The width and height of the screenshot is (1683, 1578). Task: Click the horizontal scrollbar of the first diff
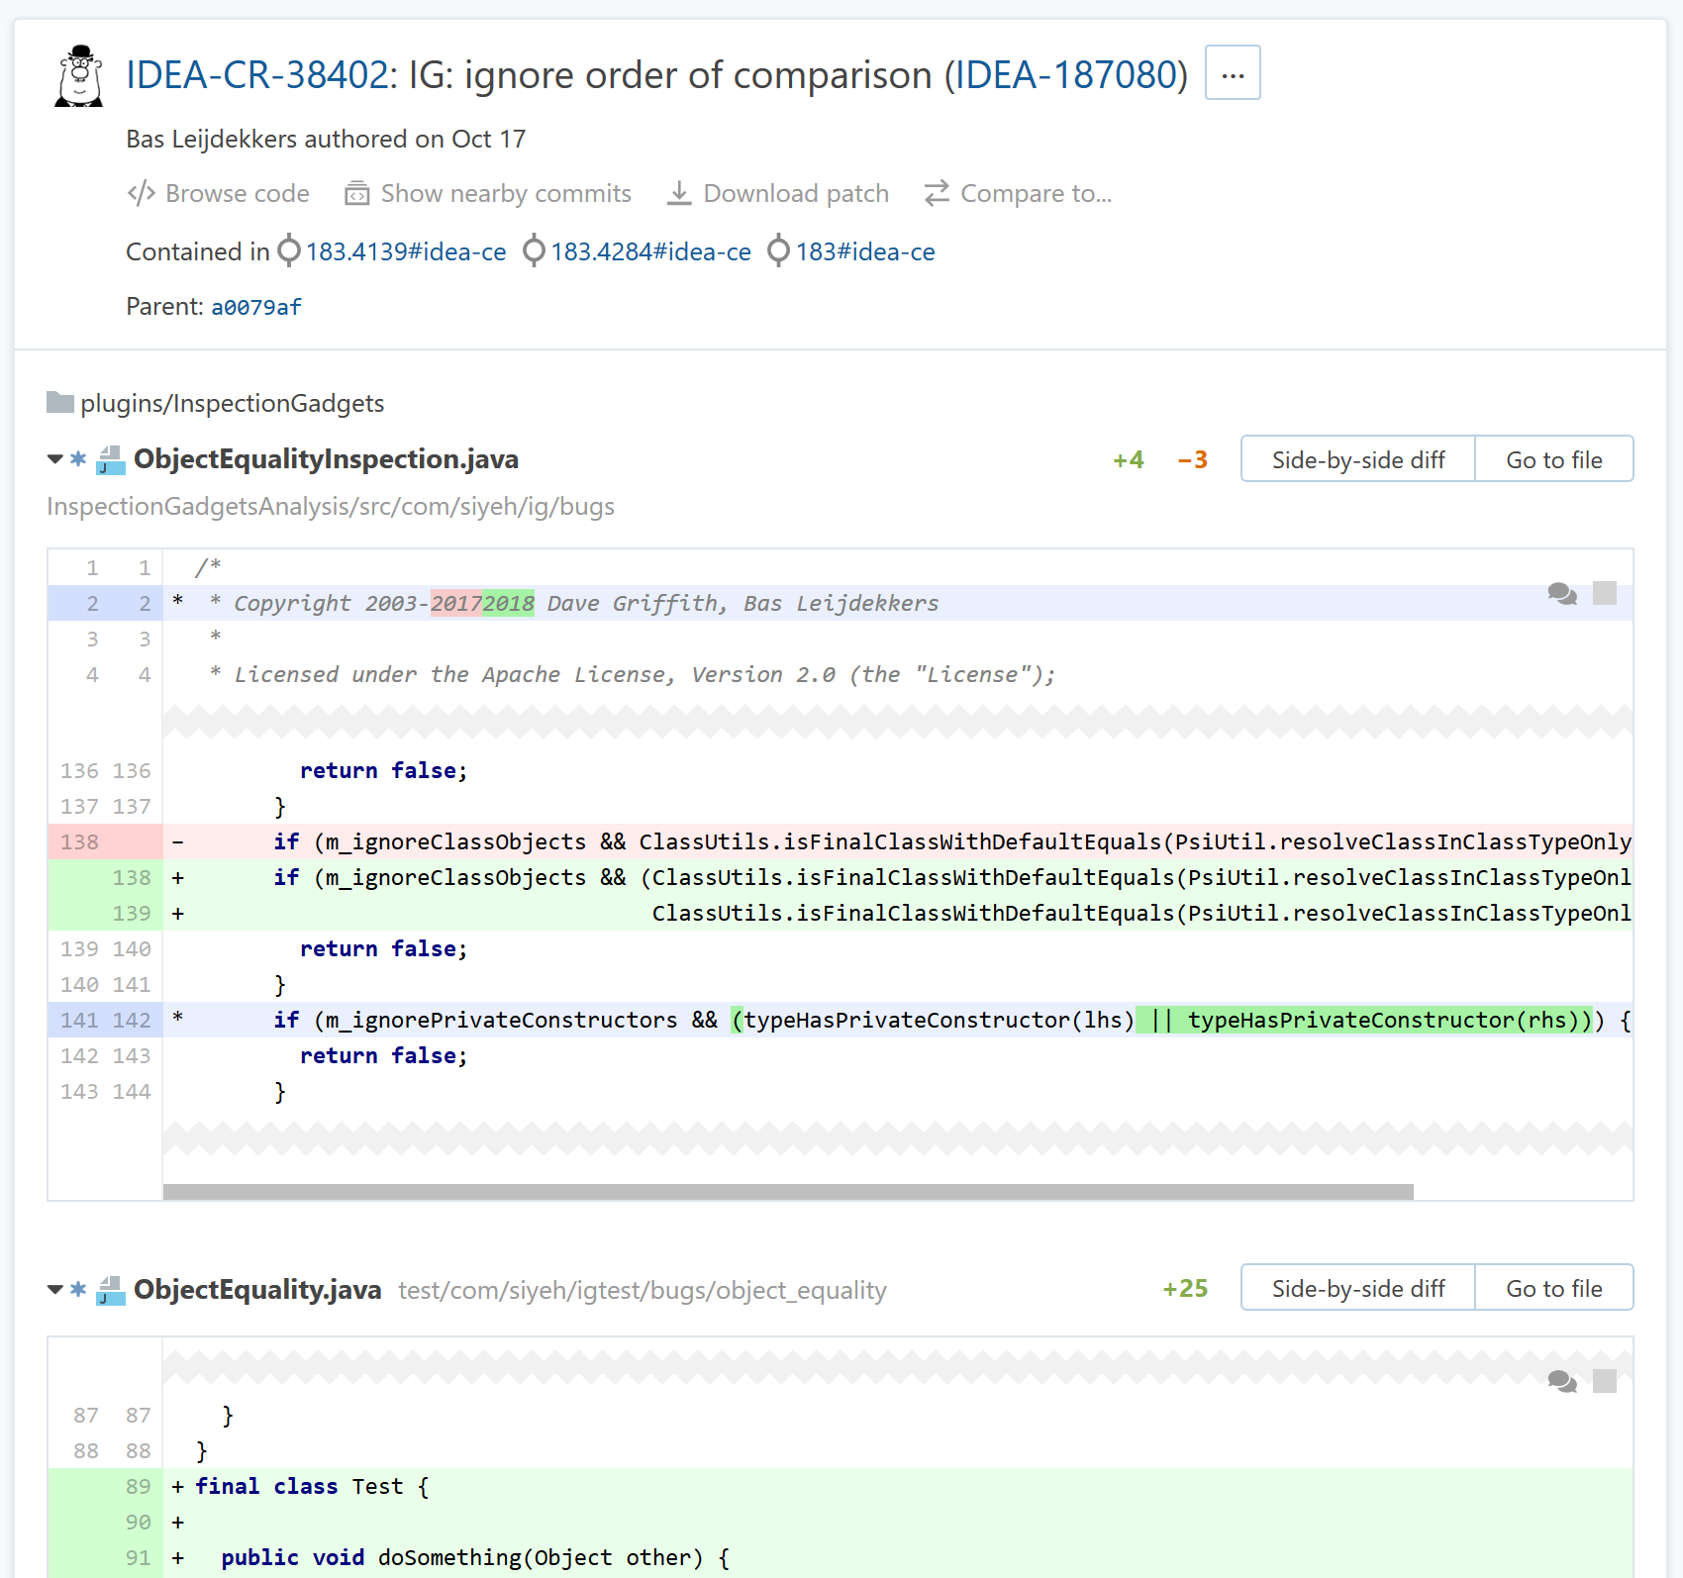coord(787,1192)
